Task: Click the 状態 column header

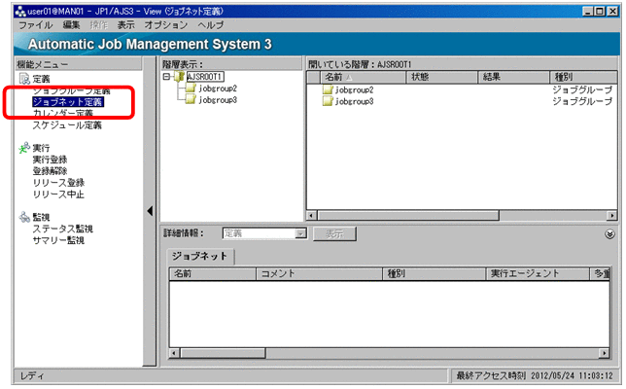Action: click(442, 77)
